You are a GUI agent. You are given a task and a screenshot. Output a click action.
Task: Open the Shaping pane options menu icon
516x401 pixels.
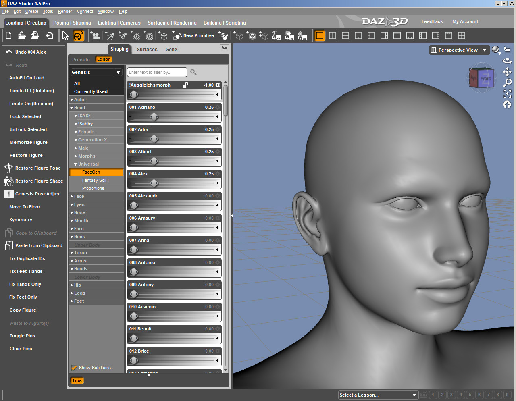225,49
